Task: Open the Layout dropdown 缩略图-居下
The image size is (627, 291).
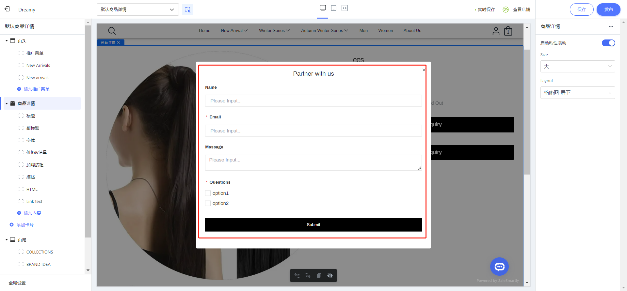Action: point(578,93)
